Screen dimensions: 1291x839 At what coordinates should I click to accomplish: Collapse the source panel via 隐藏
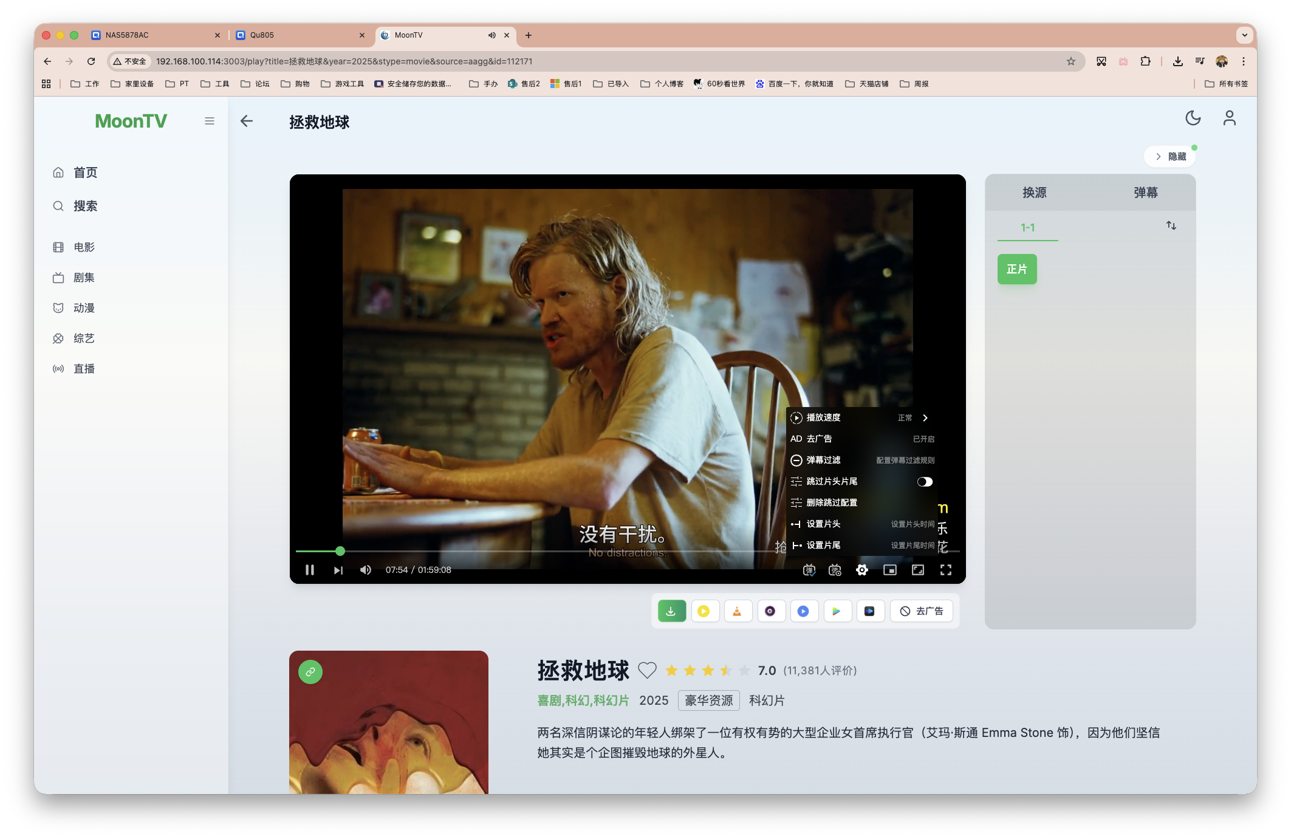[x=1169, y=156]
